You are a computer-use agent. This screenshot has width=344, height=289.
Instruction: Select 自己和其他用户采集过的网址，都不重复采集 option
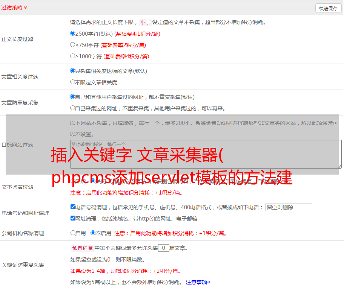pos(73,97)
